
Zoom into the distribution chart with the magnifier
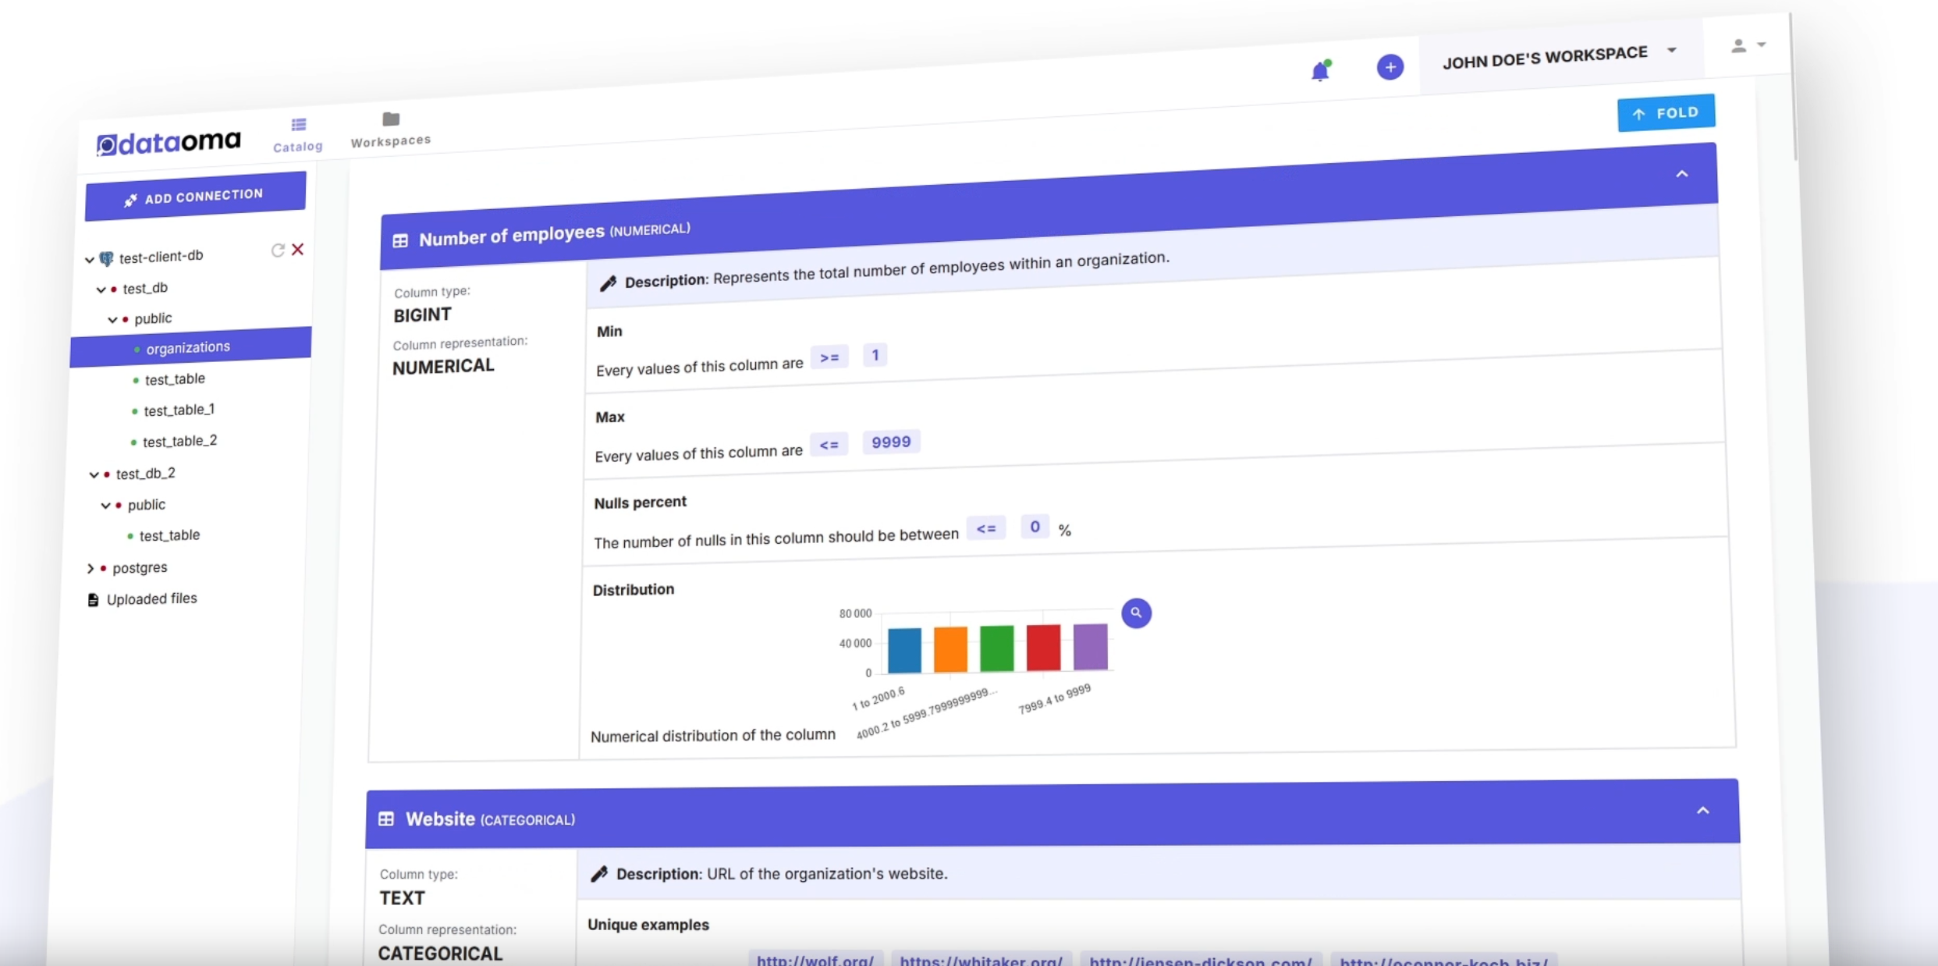click(x=1136, y=613)
